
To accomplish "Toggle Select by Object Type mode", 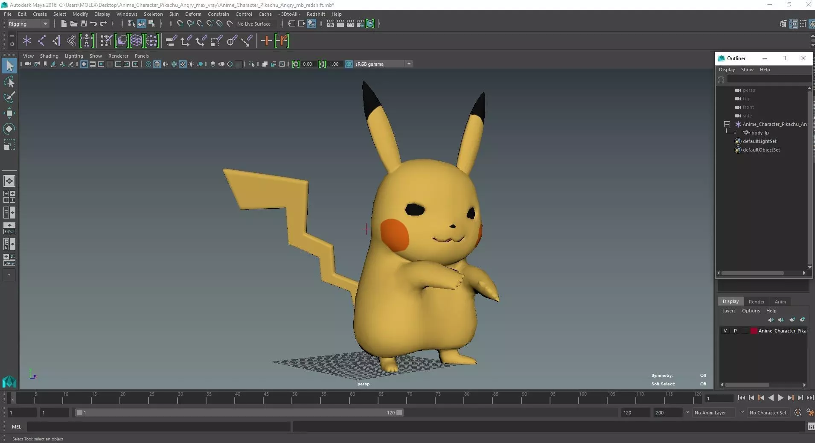I will tap(142, 24).
